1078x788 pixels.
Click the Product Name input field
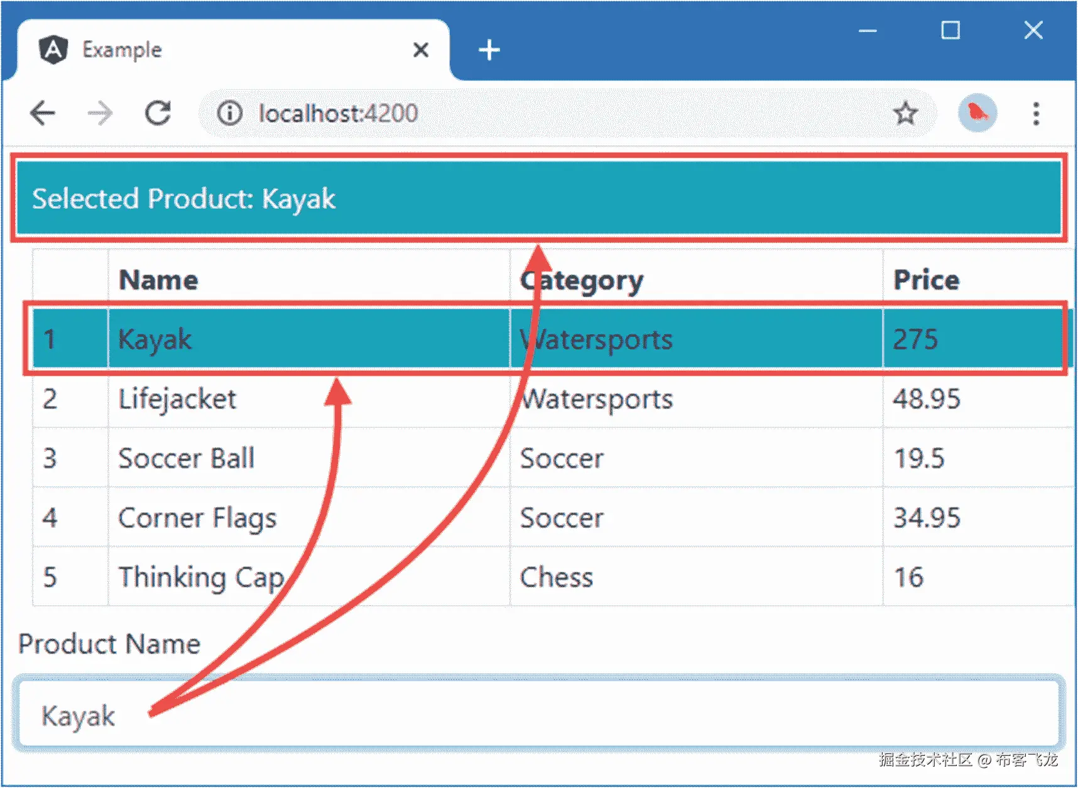click(538, 715)
